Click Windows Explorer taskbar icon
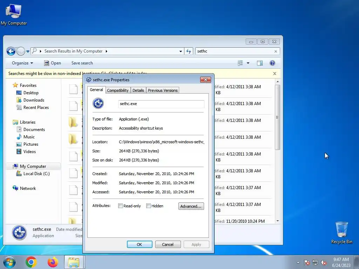 pyautogui.click(x=74, y=262)
